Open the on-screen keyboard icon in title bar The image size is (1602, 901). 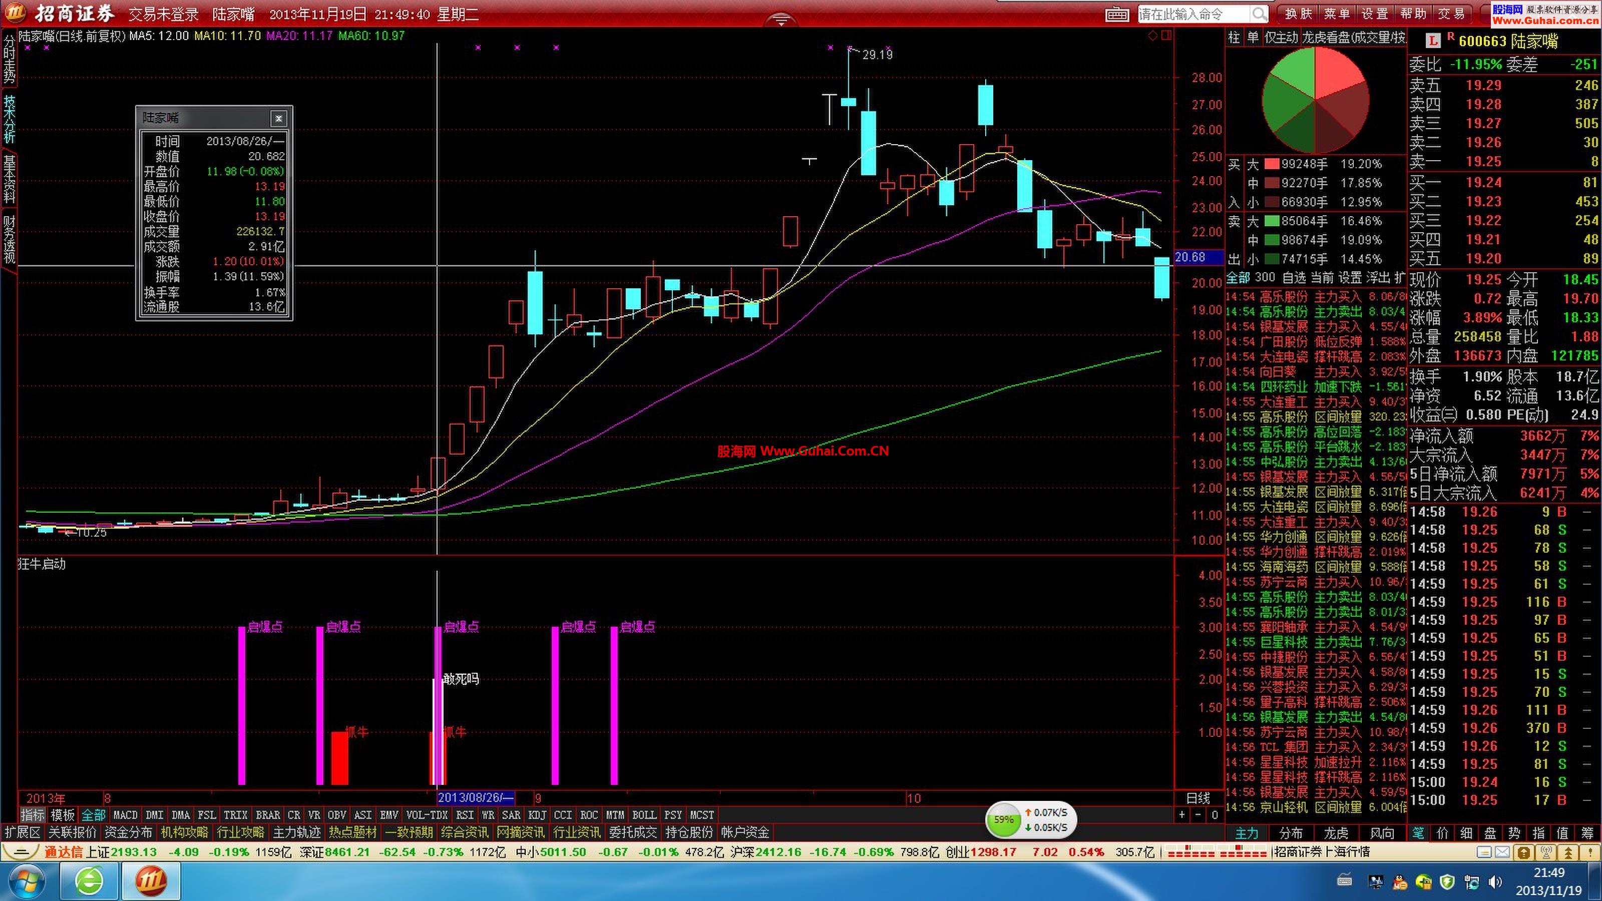(1117, 14)
